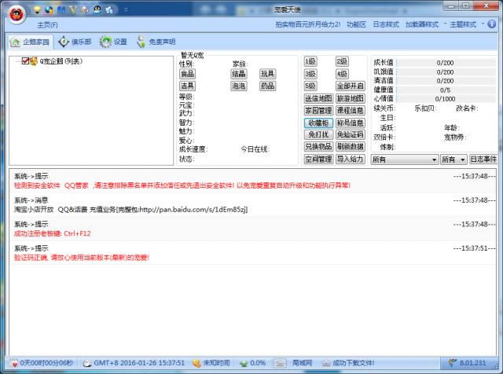Screen dimensions: 503x374
Task: Switch to the 俱乐部 tab
Action: coord(75,42)
